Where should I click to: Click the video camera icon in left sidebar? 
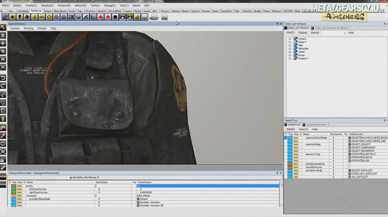pyautogui.click(x=3, y=159)
